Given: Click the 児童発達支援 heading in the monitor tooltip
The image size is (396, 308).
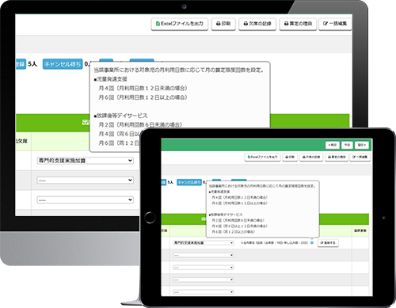Looking at the screenshot, I should (111, 79).
